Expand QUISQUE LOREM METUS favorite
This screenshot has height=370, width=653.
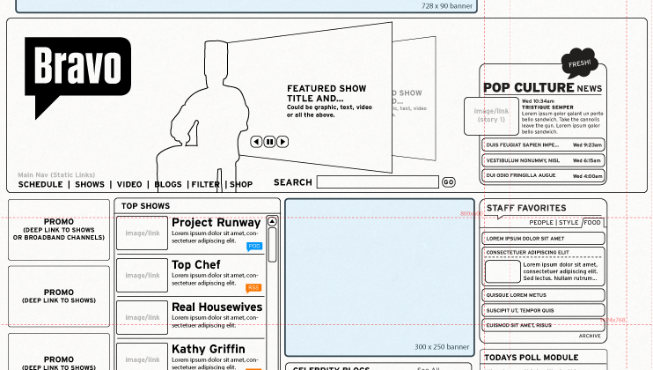[x=544, y=295]
